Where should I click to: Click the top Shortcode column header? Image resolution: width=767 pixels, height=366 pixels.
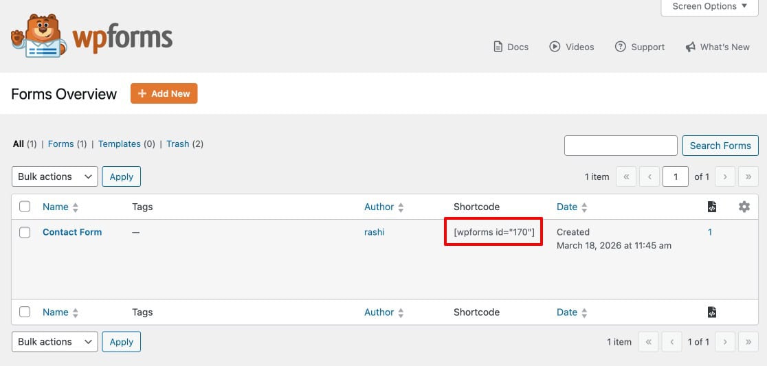click(x=476, y=207)
